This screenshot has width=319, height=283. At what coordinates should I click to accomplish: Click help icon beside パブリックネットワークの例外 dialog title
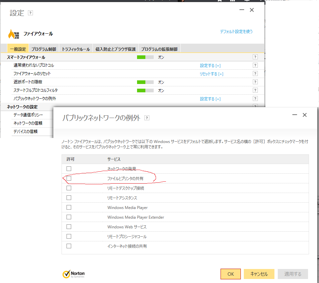coord(147,118)
